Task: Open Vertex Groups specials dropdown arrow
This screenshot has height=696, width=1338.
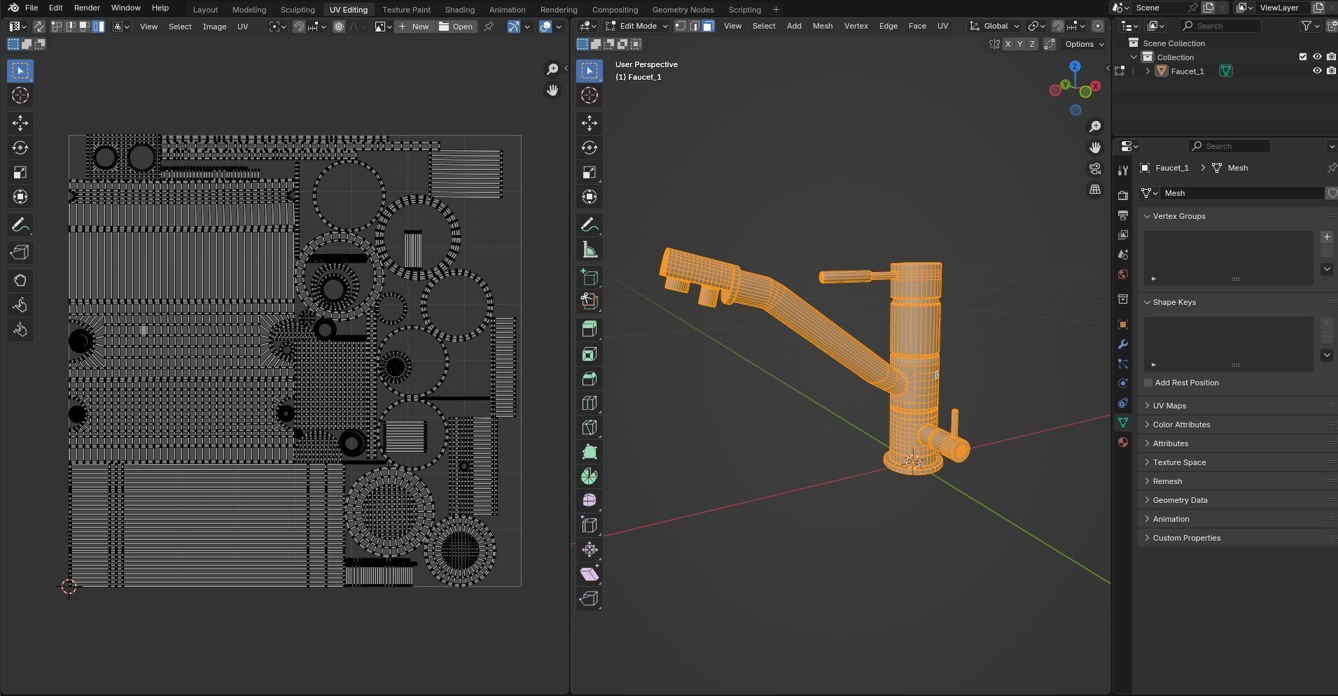Action: coord(1327,269)
